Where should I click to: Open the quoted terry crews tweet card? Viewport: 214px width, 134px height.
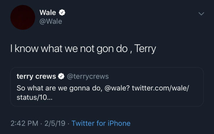(x=107, y=87)
